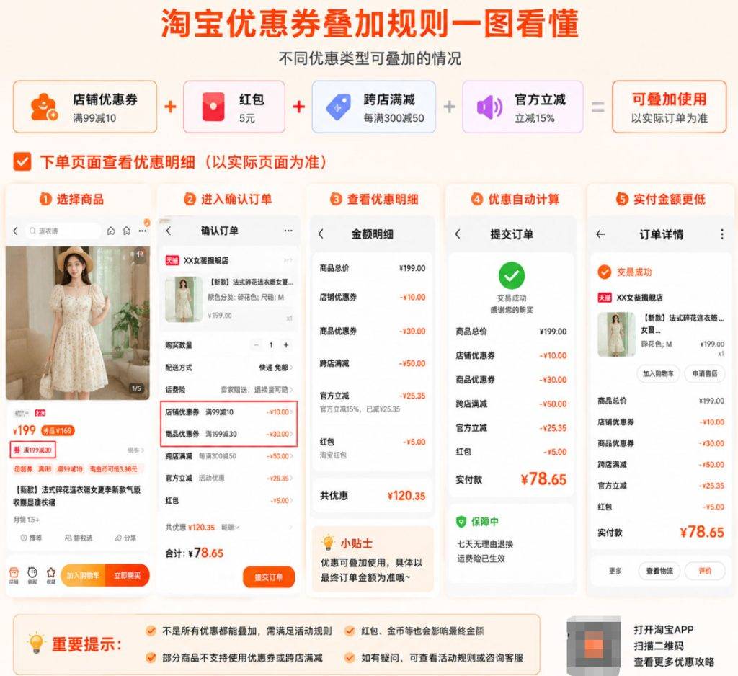Viewport: 738px width, 676px height.
Task: Tap the 提交订单 button
Action: coord(269,577)
